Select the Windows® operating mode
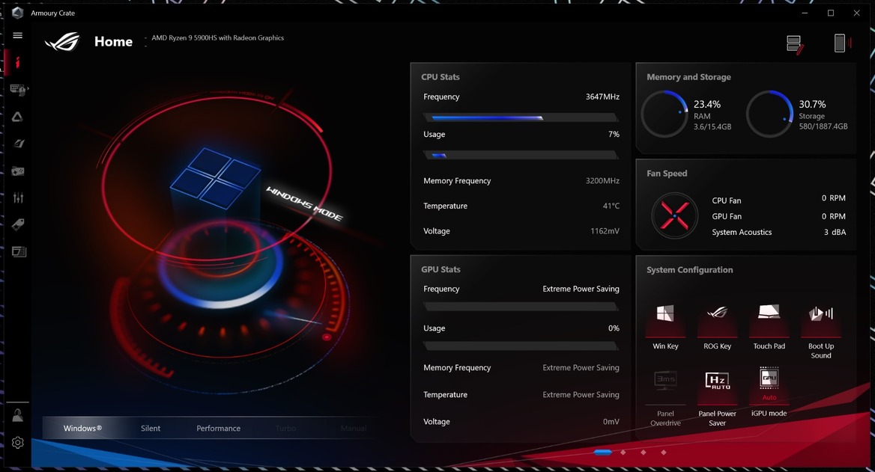This screenshot has width=875, height=472. click(x=82, y=428)
